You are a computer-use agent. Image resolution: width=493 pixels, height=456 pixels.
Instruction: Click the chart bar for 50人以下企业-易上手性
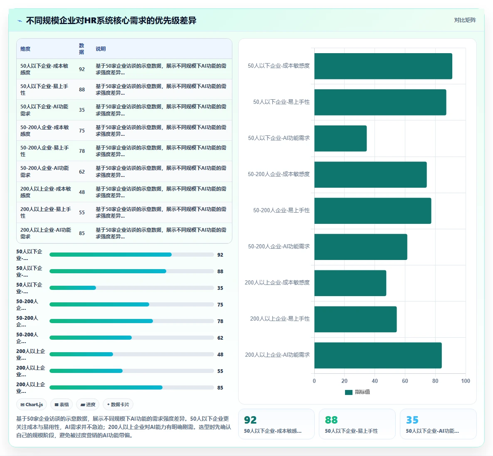pyautogui.click(x=380, y=103)
